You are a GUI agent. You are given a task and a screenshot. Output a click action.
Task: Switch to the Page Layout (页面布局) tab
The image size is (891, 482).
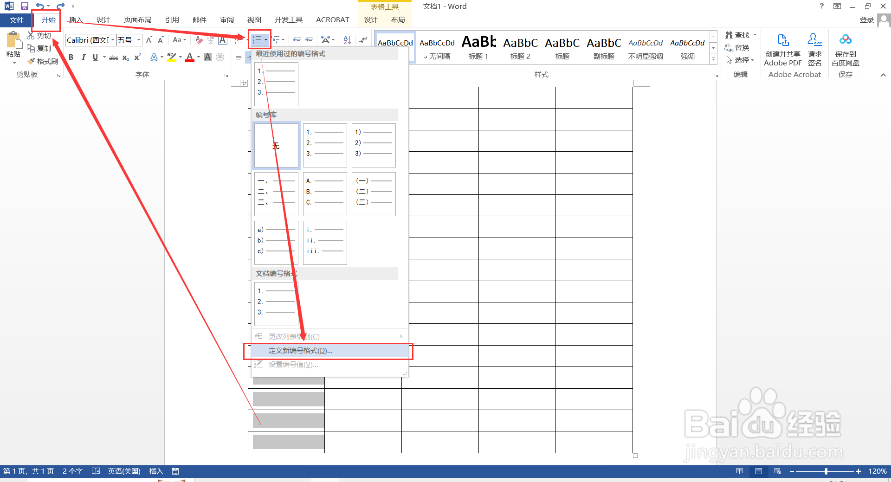(x=138, y=20)
